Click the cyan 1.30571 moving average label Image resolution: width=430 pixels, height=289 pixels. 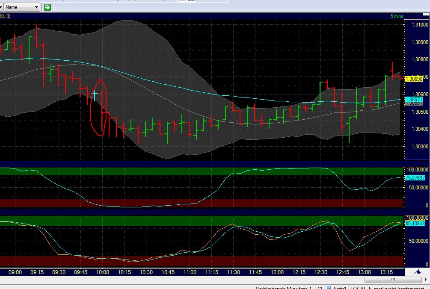(x=414, y=99)
